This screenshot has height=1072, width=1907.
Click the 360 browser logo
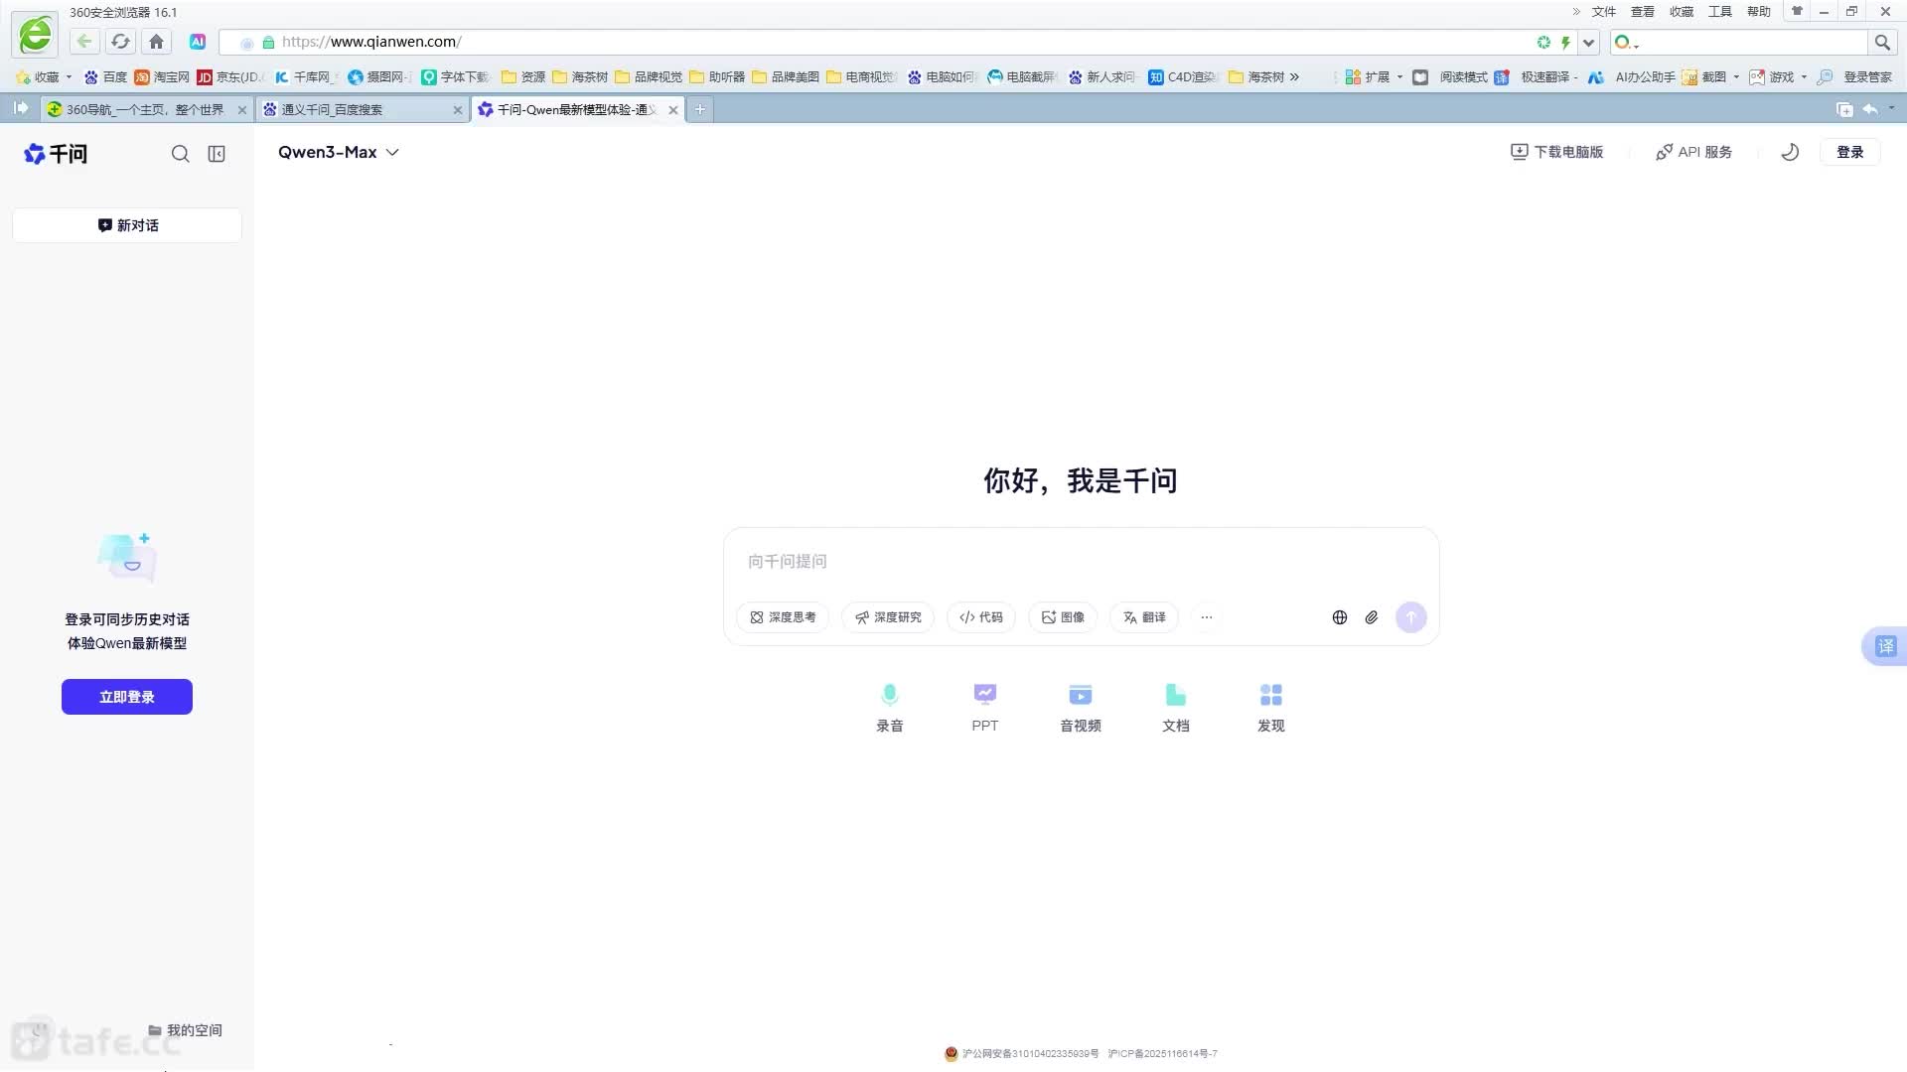36,35
